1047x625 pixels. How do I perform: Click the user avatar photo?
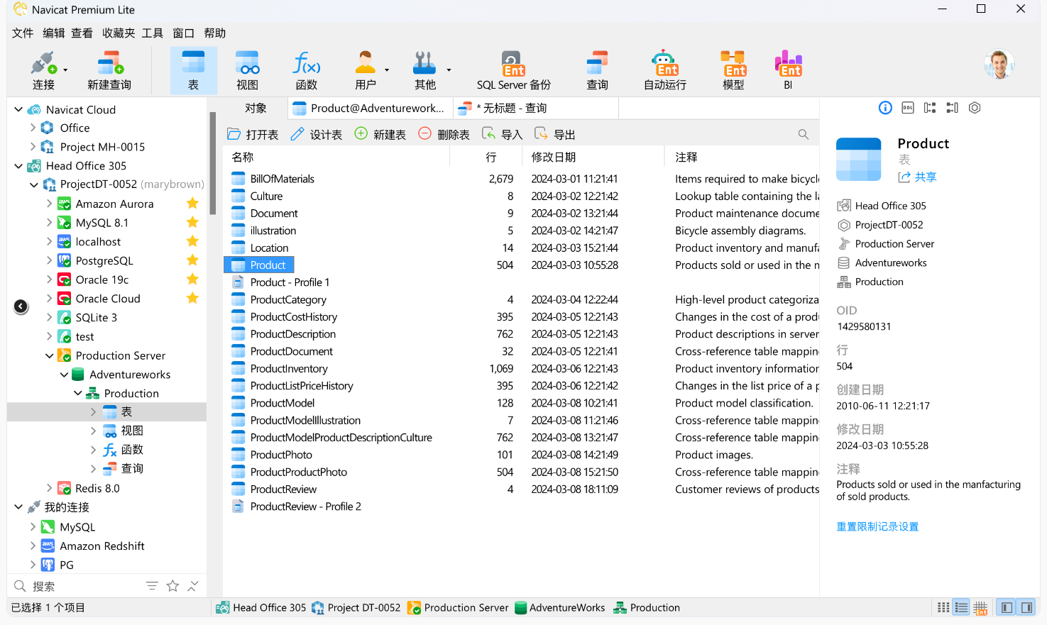tap(999, 65)
